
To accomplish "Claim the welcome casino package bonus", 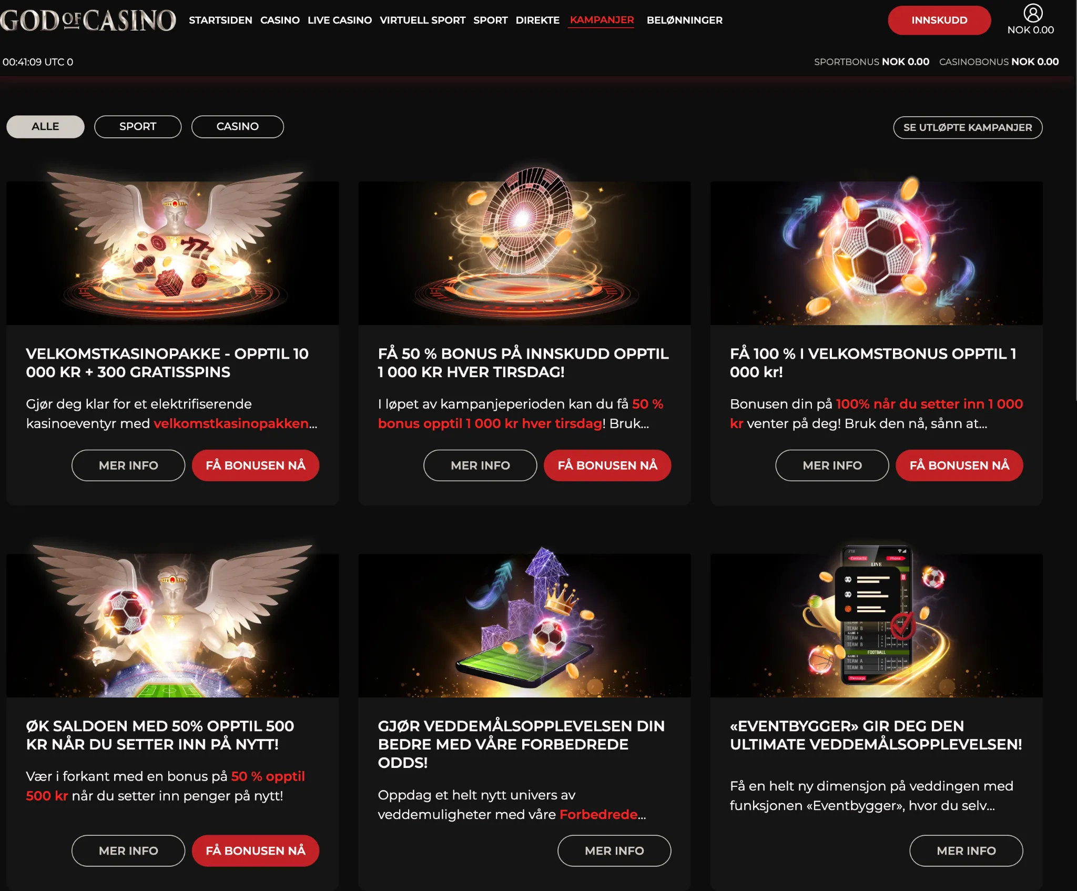I will [x=256, y=465].
